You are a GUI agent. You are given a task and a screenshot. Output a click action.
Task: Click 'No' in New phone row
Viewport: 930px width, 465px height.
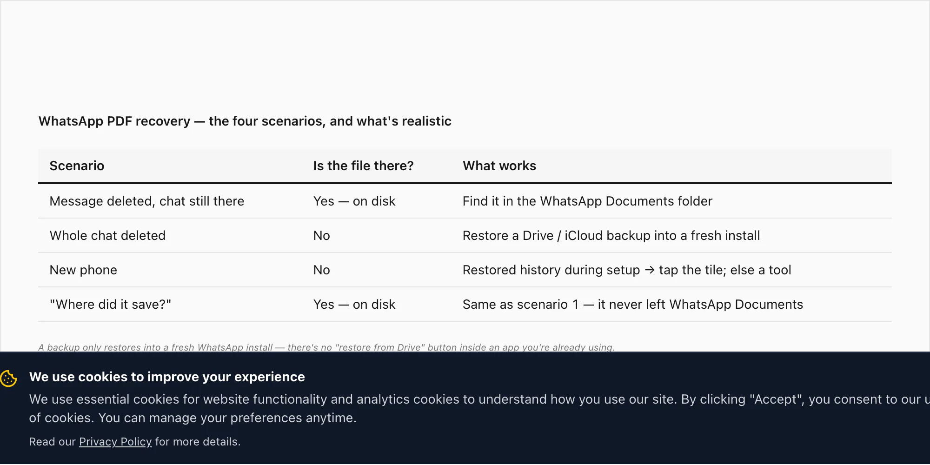tap(322, 270)
